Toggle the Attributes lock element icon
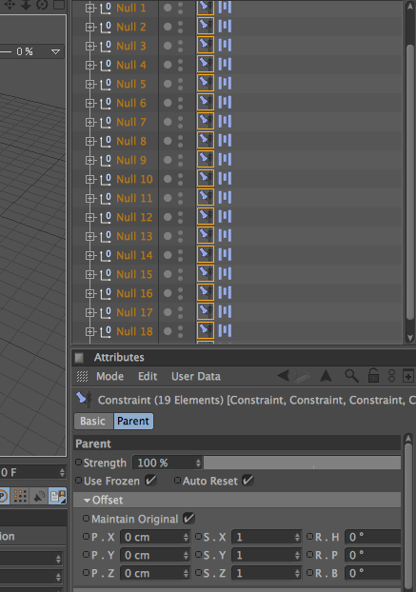Screen dimensions: 416x592 click(373, 376)
